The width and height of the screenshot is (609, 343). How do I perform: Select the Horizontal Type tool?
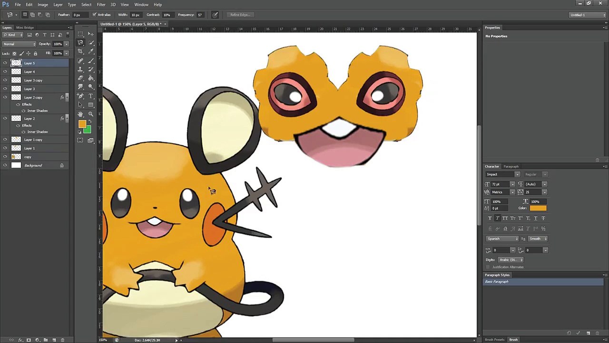[x=91, y=96]
